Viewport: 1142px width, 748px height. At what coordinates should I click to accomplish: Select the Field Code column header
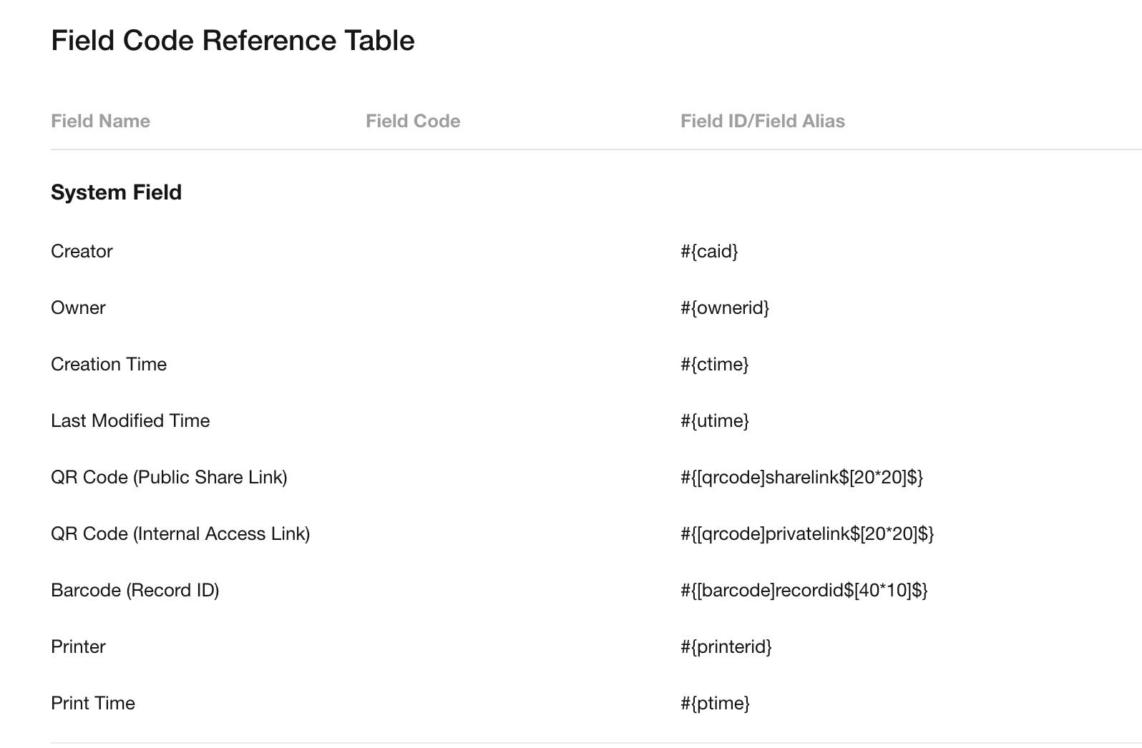click(413, 121)
